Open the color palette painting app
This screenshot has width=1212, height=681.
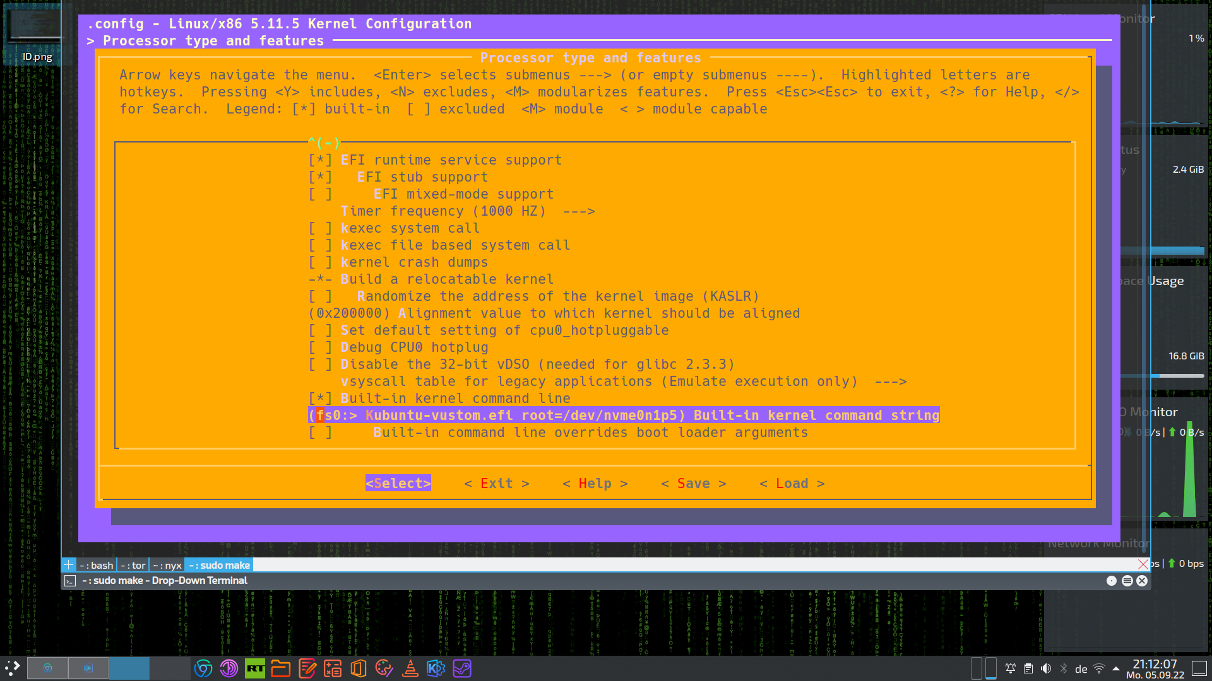tap(384, 668)
